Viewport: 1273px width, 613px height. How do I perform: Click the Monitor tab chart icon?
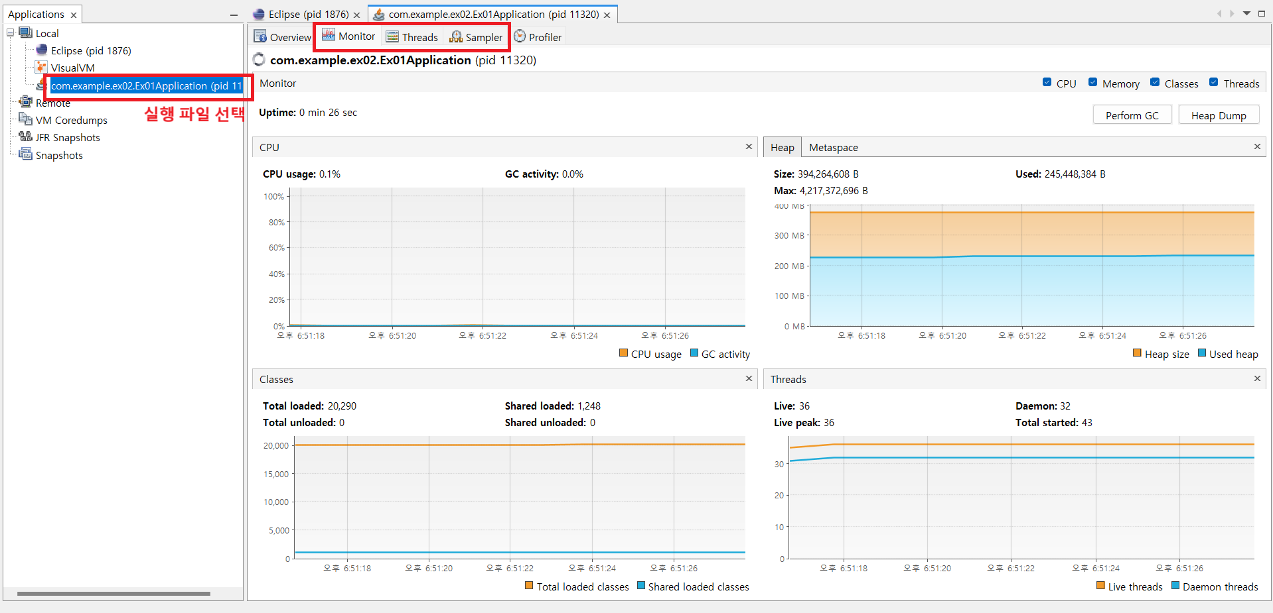click(x=329, y=36)
